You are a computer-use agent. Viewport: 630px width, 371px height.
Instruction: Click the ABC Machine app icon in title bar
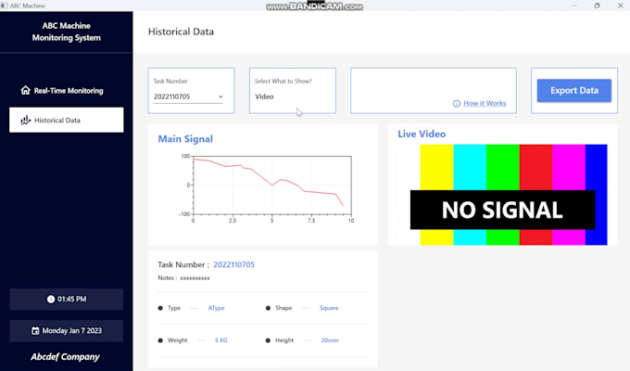coord(4,6)
